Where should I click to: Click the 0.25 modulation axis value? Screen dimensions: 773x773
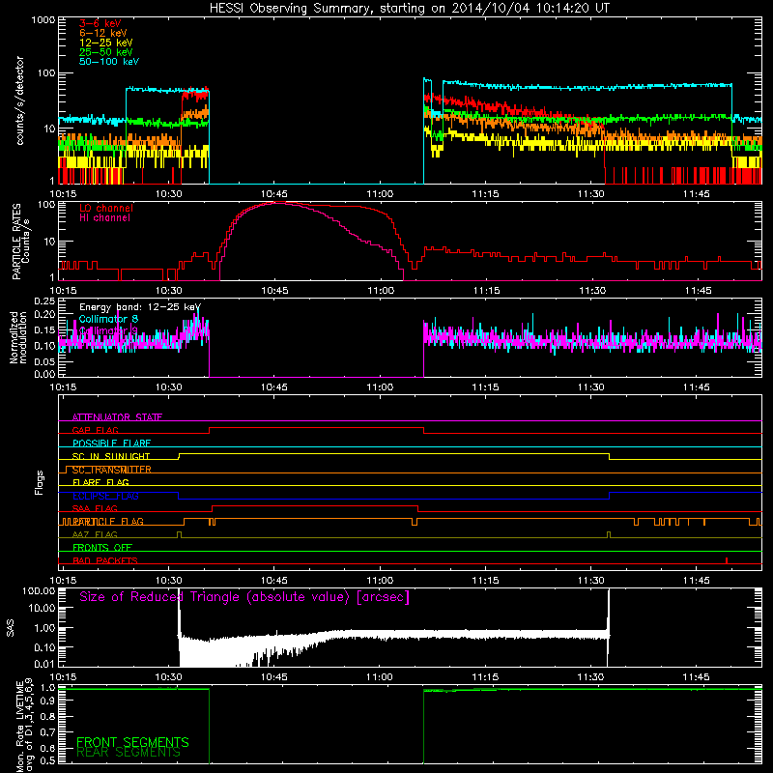[44, 301]
